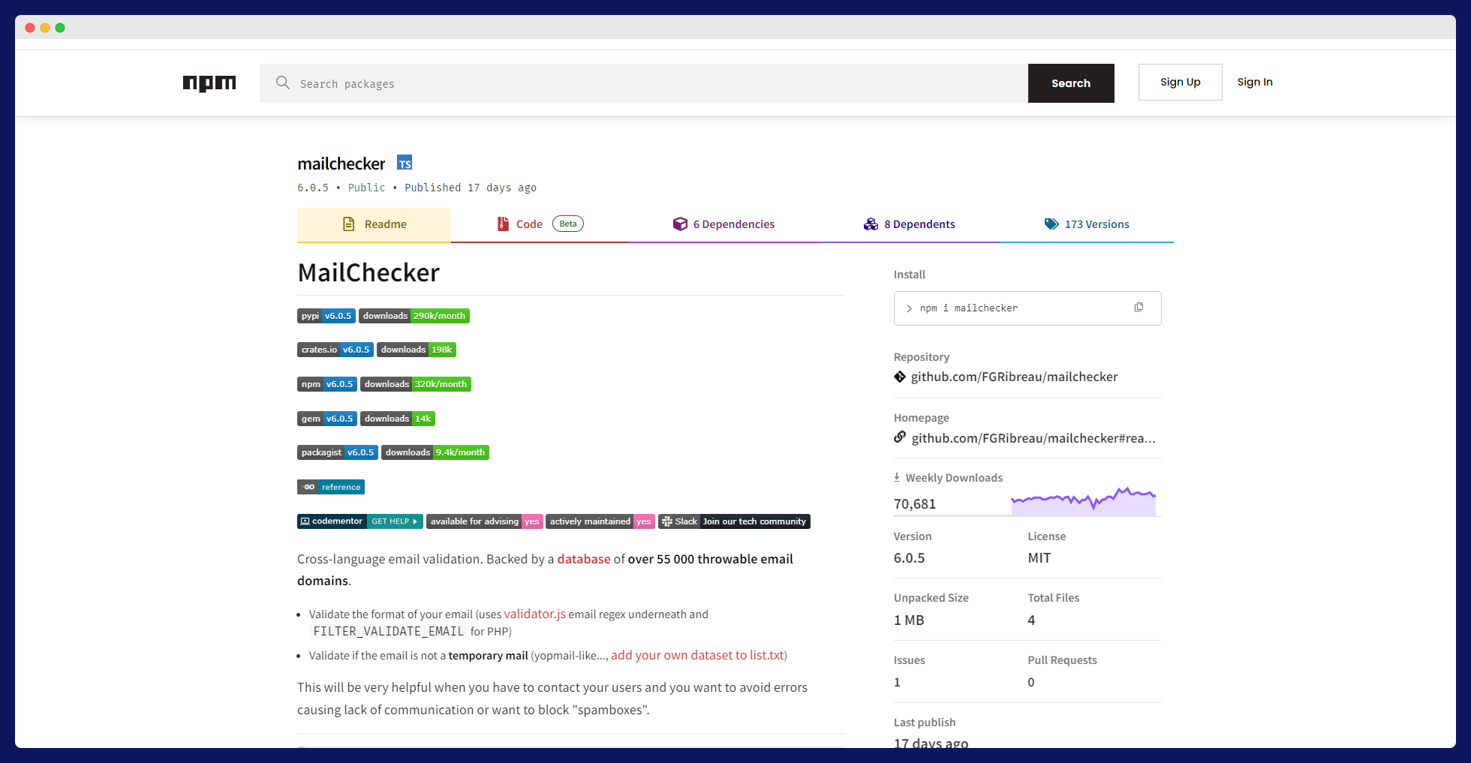
Task: Click the npm logo
Action: pyautogui.click(x=209, y=83)
